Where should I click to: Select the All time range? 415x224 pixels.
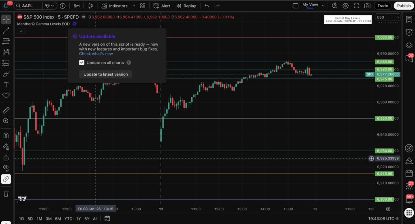[95, 219]
